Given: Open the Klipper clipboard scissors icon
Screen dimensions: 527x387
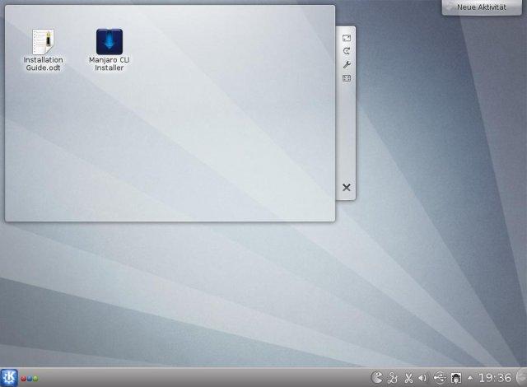Looking at the screenshot, I should point(408,378).
